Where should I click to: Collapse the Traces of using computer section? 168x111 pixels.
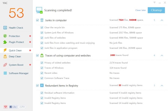[162, 55]
